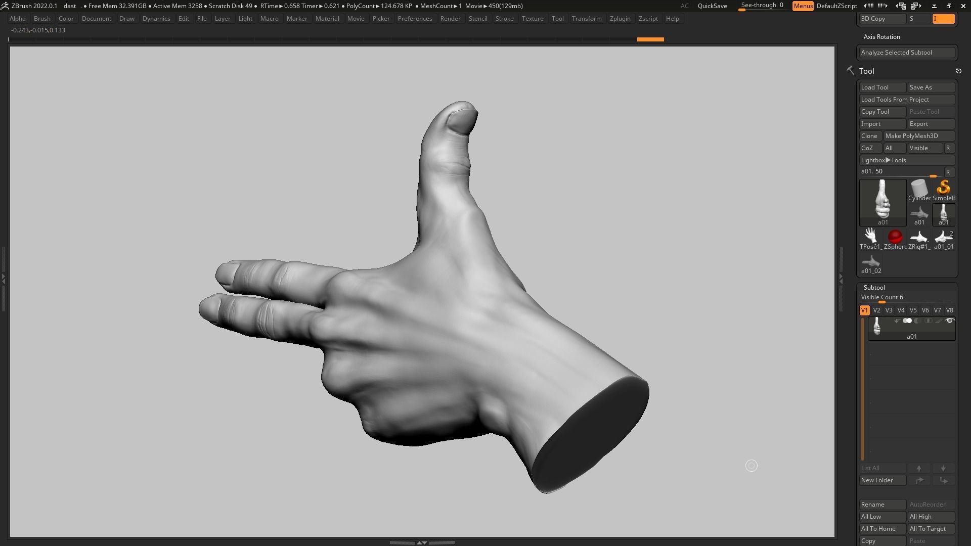Click the GoZ button
Image resolution: width=971 pixels, height=546 pixels.
[x=870, y=148]
